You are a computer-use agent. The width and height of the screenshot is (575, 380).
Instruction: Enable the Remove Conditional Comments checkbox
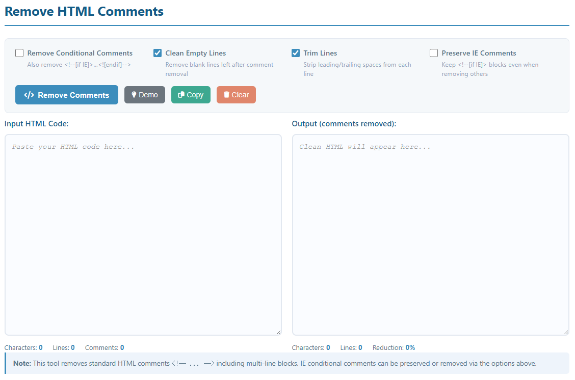19,53
